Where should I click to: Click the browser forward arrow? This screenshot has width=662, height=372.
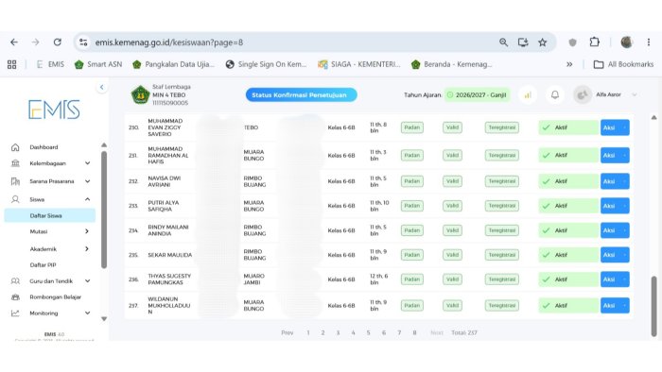[36, 42]
